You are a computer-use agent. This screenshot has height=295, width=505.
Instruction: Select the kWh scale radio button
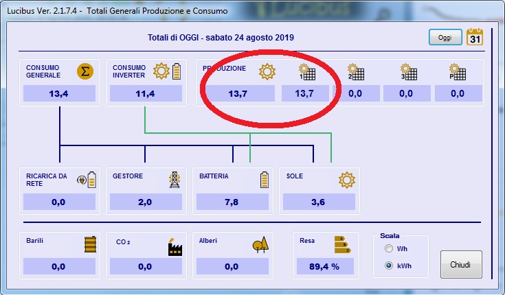389,265
